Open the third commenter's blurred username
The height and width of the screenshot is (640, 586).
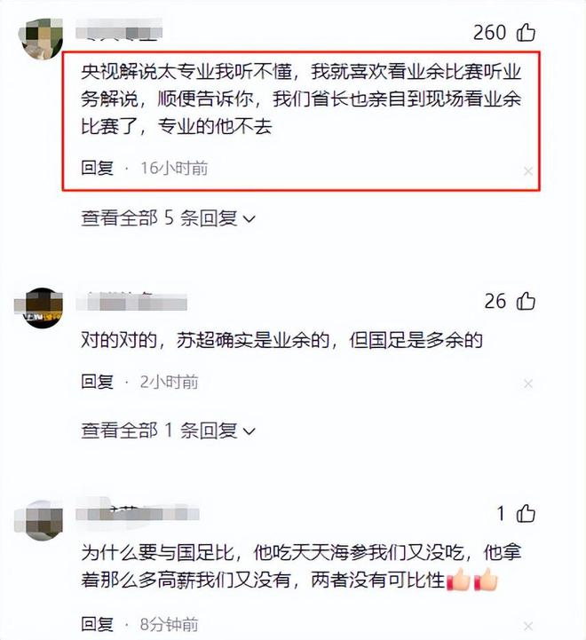(x=138, y=512)
